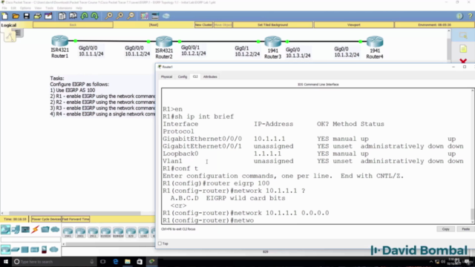The image size is (475, 267).
Task: Select the Inspect tool in right sidebar
Action: (463, 36)
